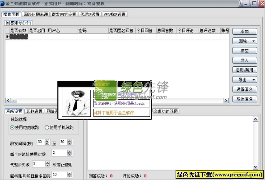
Task: Increase the 群发间隔 minimum value spinner
Action: 47,141
